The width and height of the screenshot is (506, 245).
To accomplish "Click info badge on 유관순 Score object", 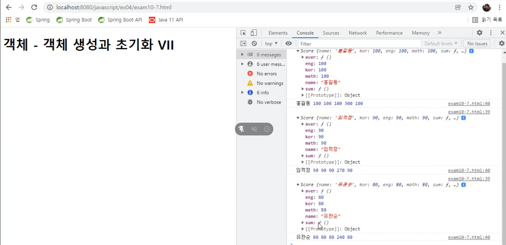I will [x=463, y=185].
